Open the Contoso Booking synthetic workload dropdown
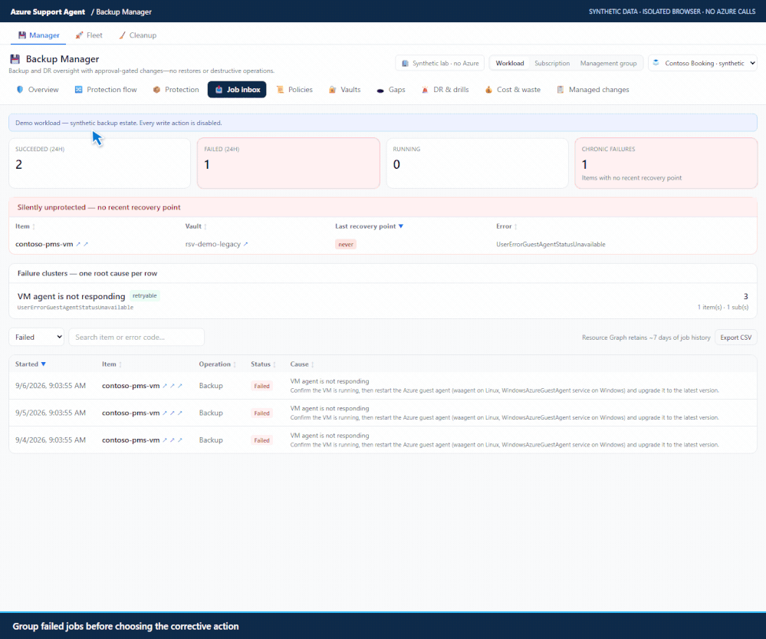This screenshot has width=766, height=639. (x=702, y=63)
